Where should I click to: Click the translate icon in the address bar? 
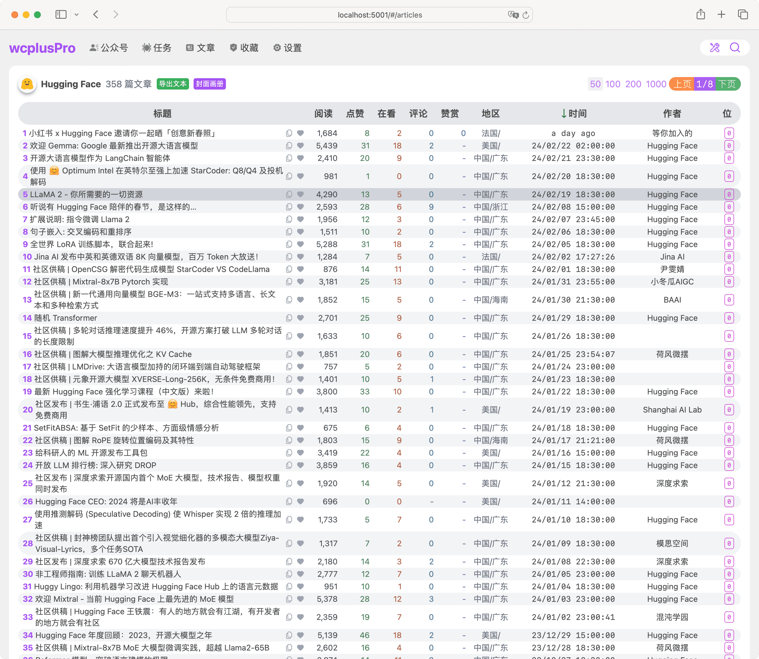point(513,15)
